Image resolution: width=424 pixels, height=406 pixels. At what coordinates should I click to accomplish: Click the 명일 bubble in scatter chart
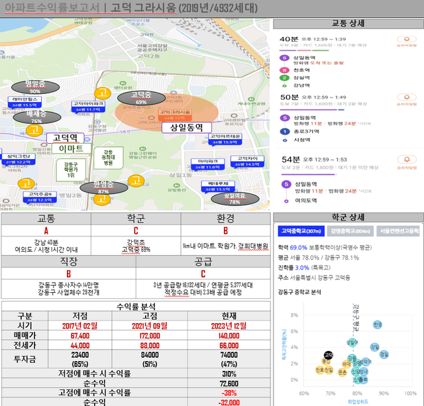click(384, 354)
